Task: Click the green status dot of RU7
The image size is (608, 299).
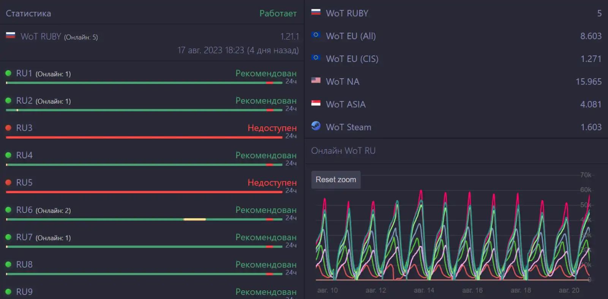Action: tap(8, 237)
